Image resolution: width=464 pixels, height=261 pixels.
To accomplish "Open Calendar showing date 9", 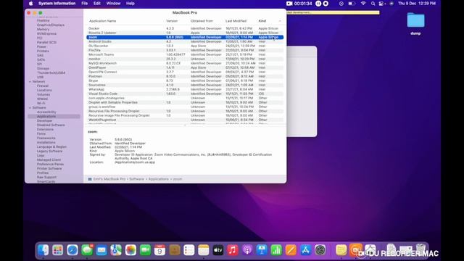I will (x=159, y=250).
